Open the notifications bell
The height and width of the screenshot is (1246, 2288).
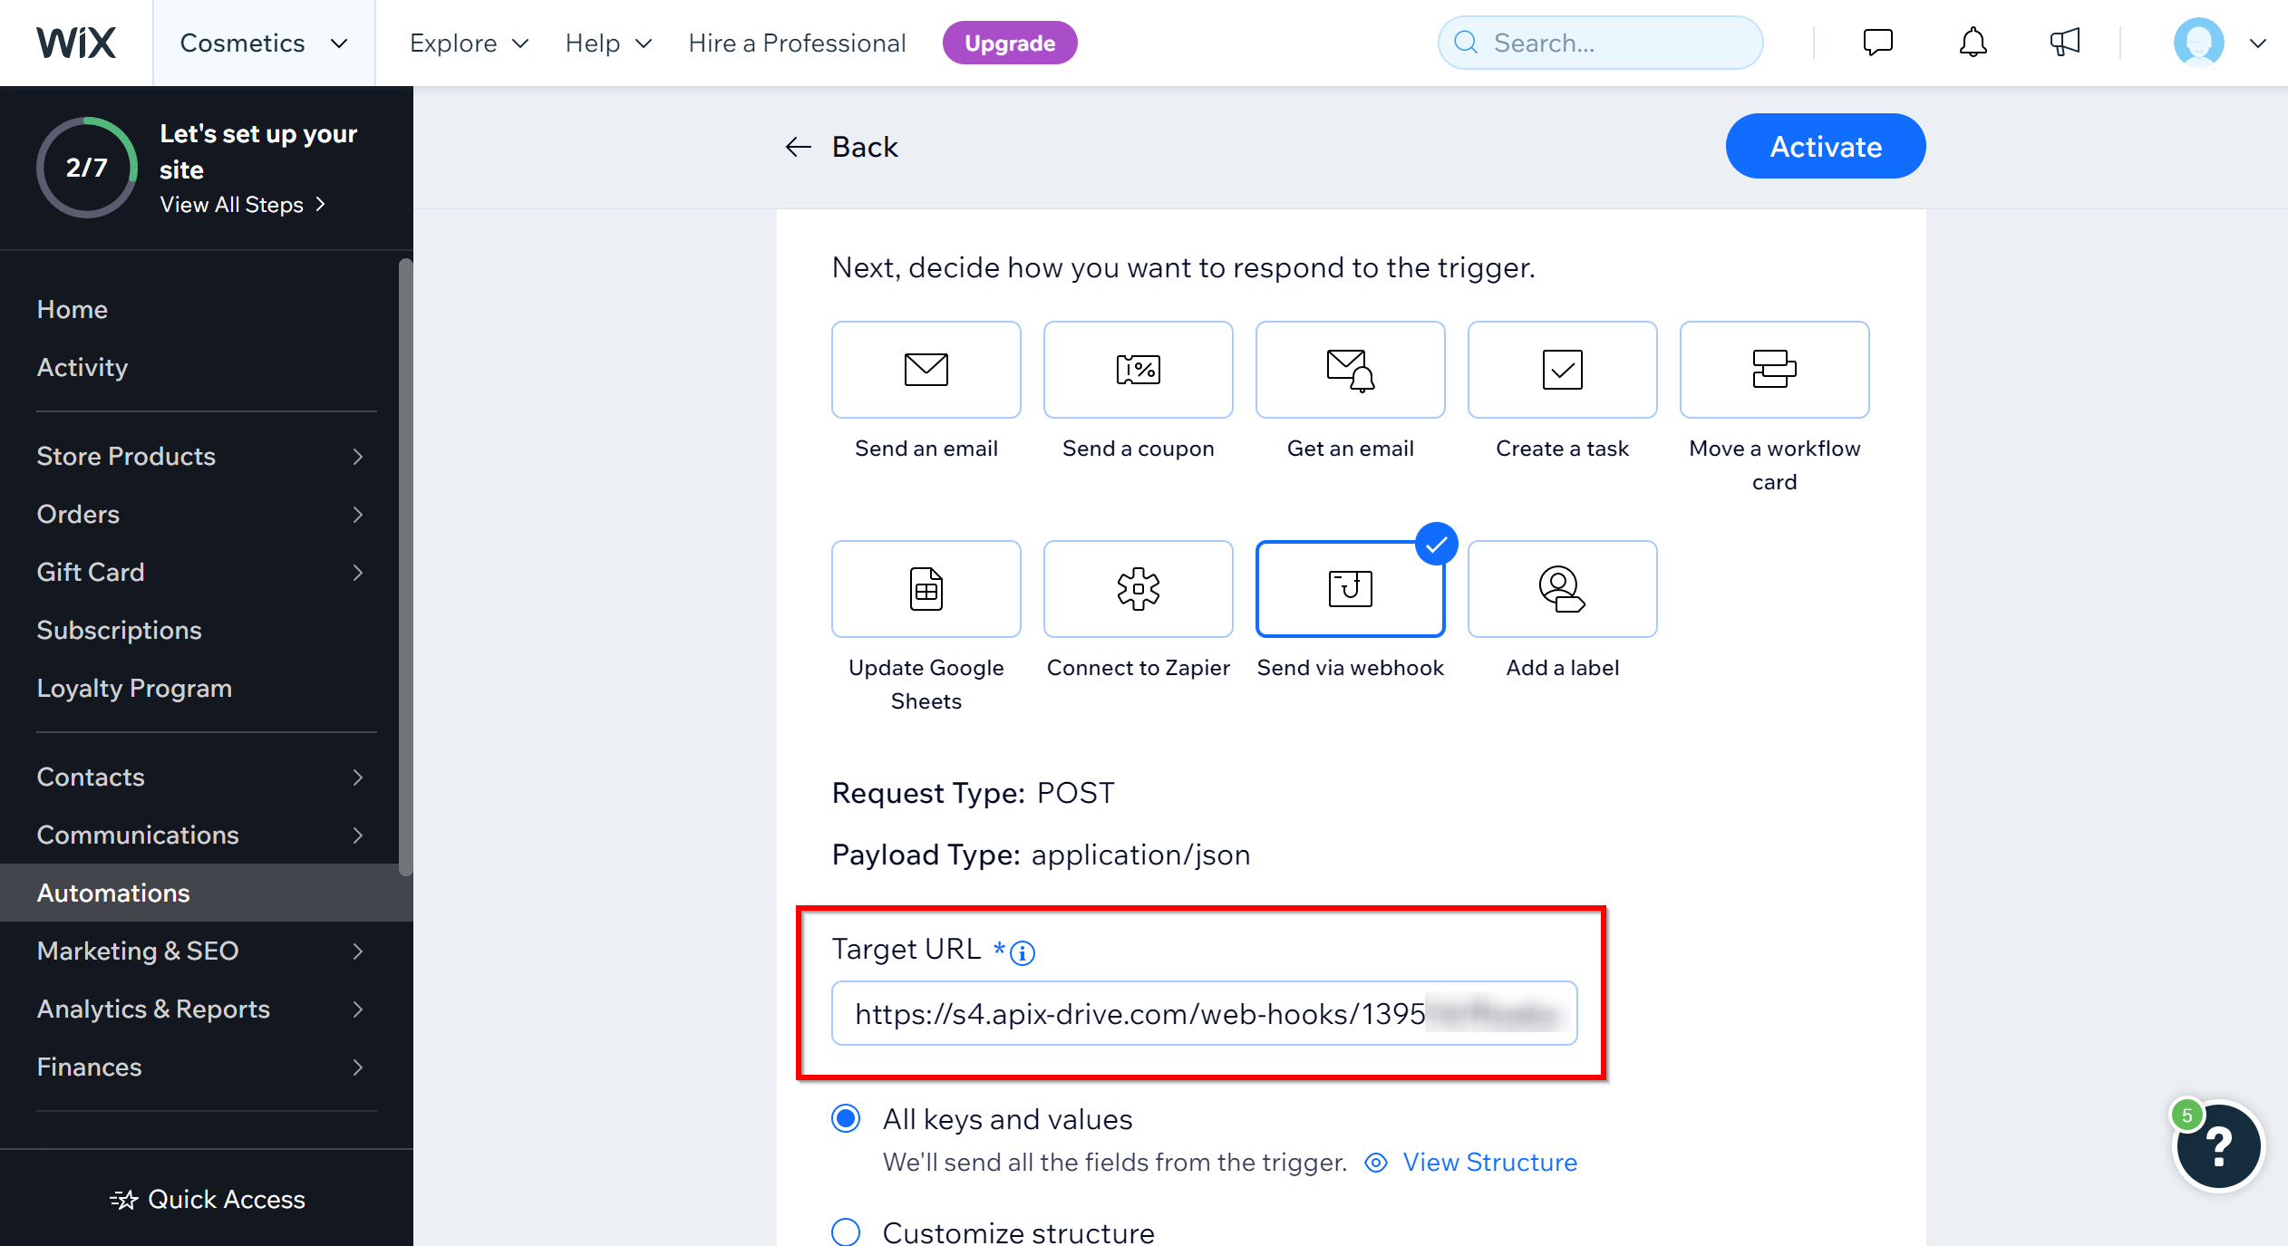click(x=1973, y=43)
